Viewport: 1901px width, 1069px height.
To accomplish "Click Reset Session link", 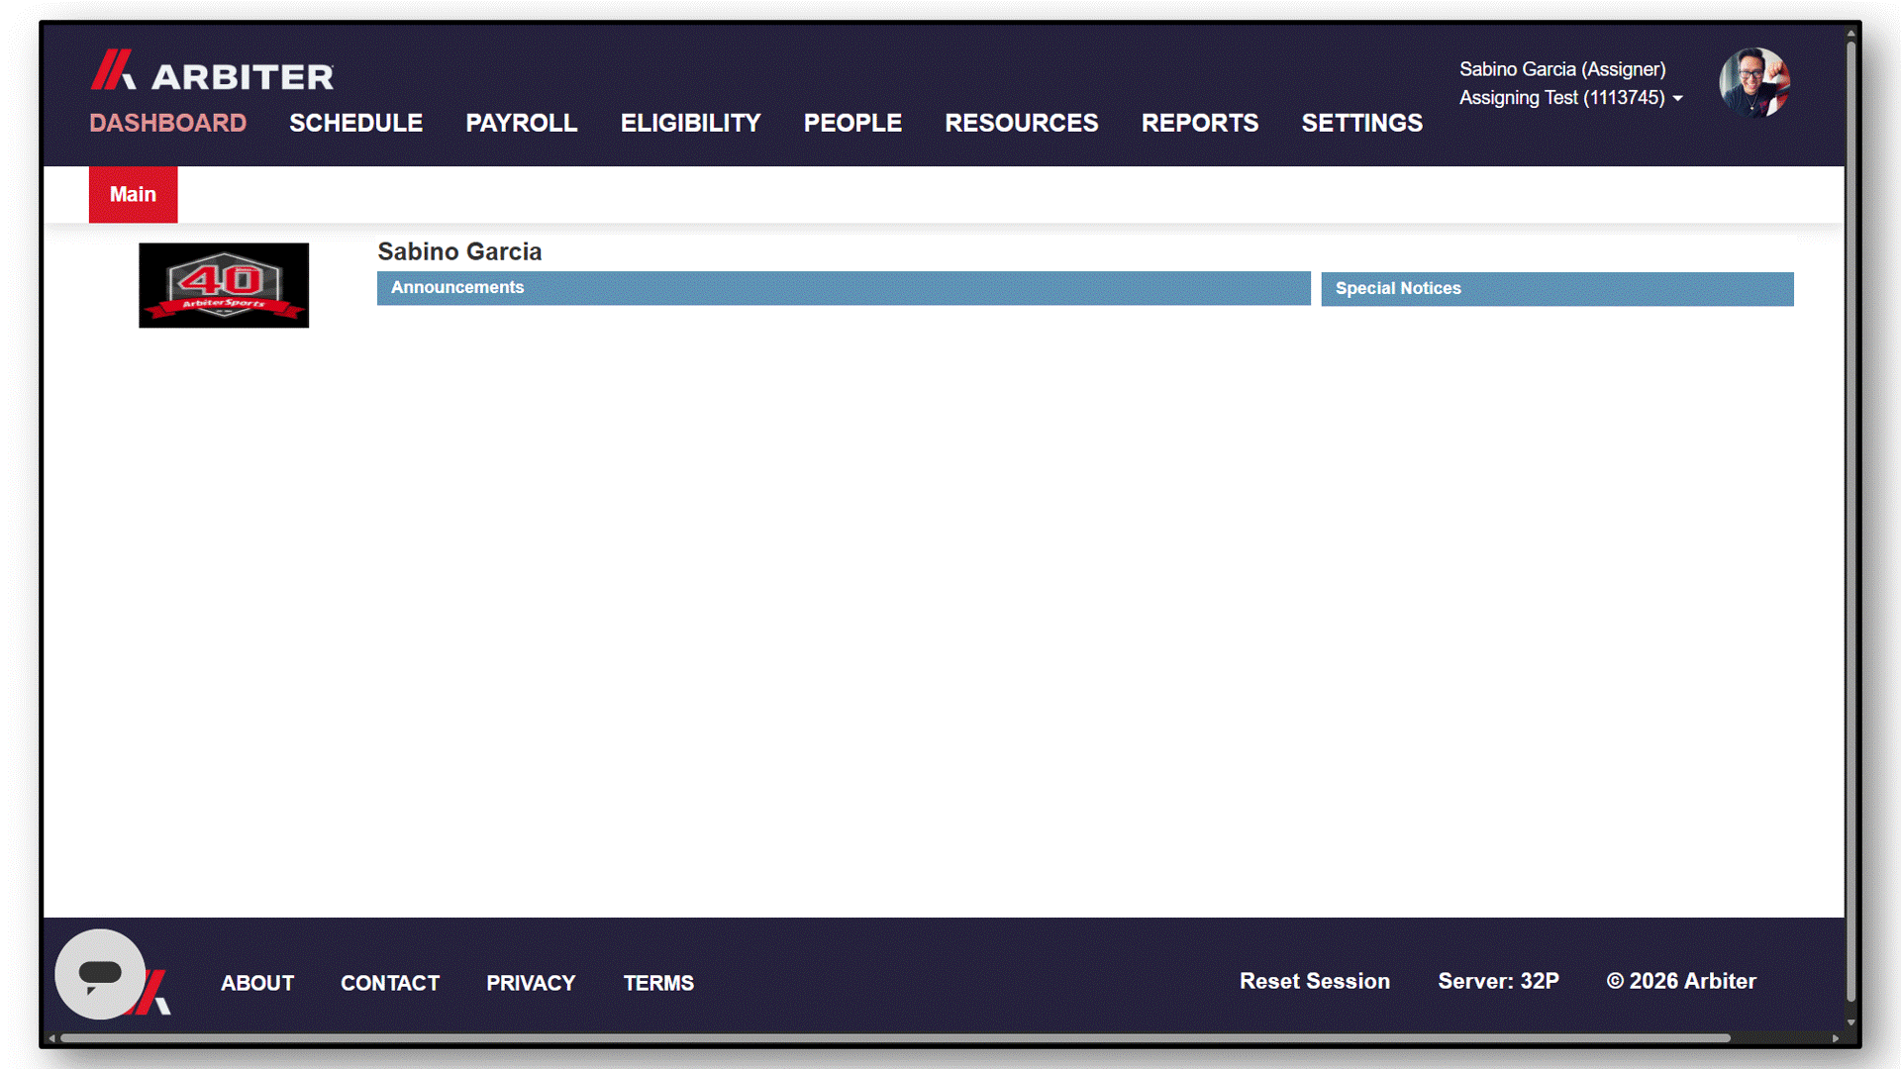I will tap(1315, 981).
